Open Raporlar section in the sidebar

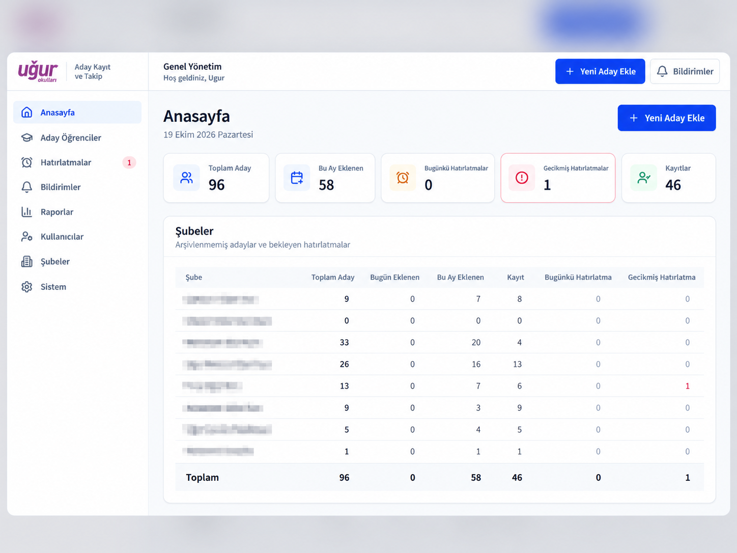77,212
